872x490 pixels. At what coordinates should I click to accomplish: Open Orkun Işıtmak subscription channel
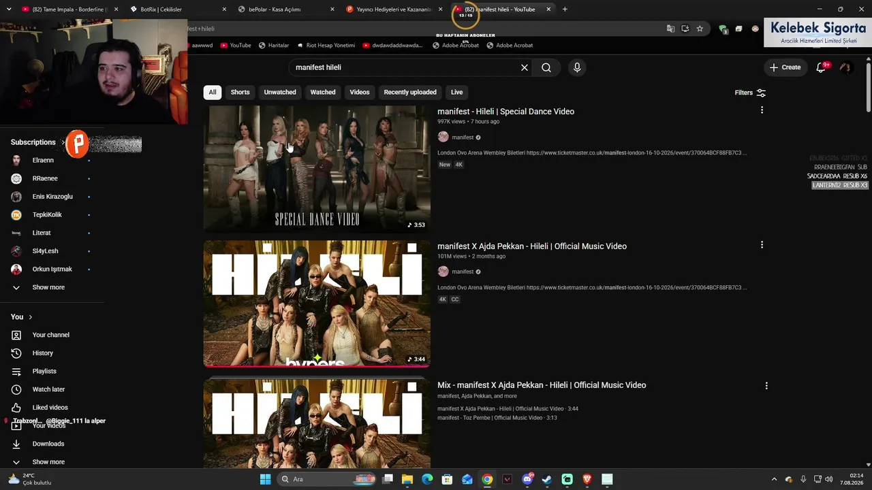click(52, 269)
